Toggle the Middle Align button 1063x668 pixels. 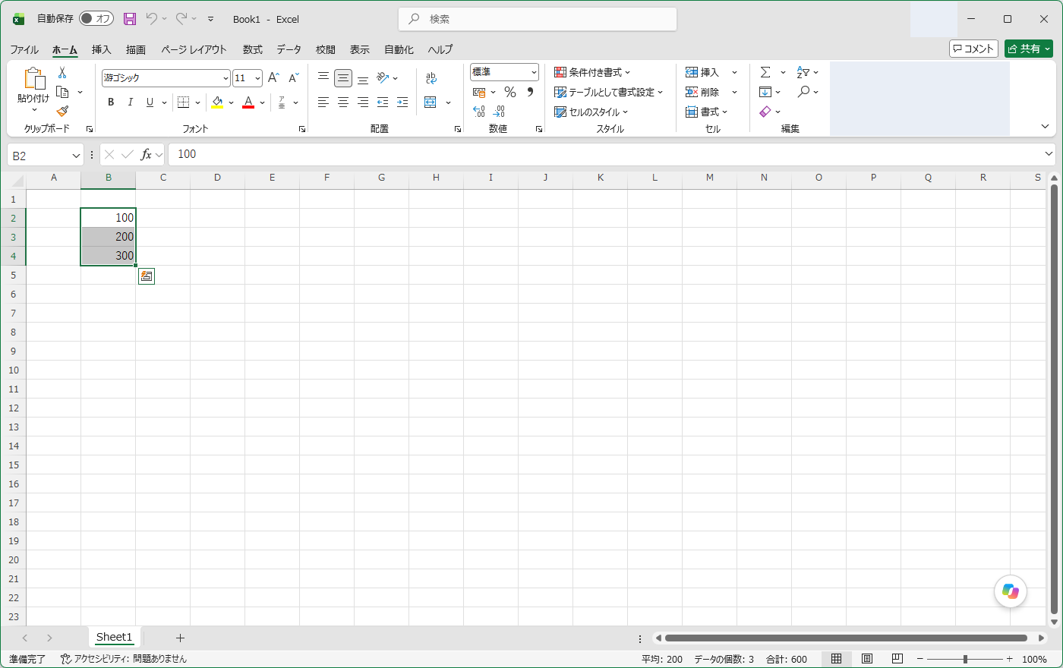(x=343, y=77)
